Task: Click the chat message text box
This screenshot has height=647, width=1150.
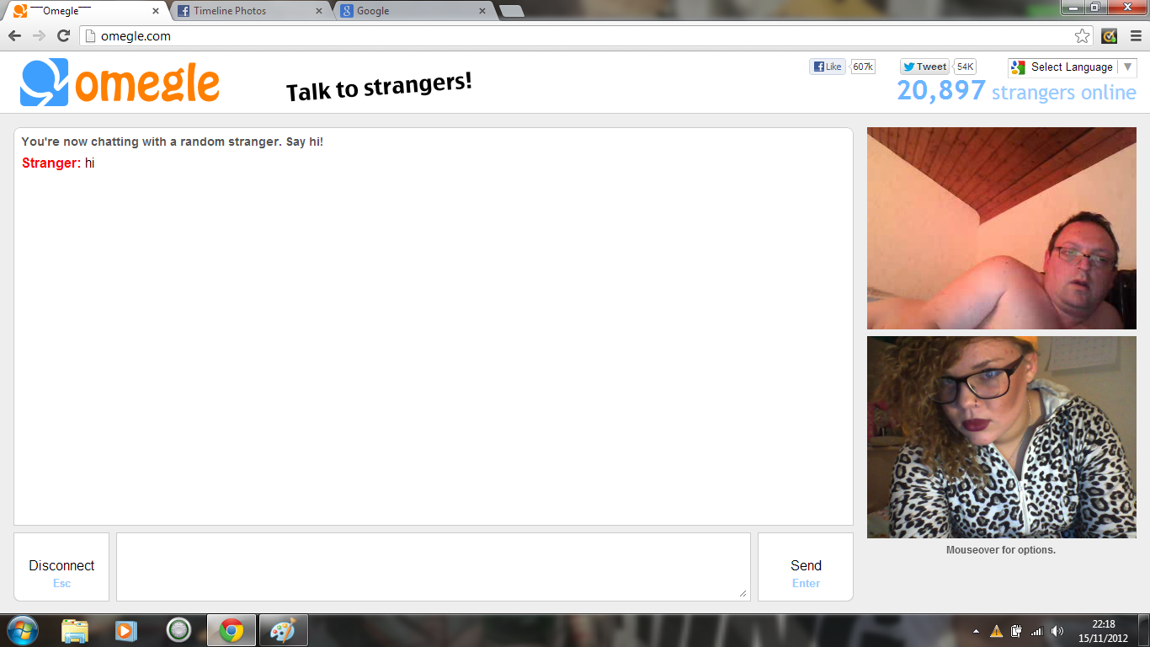Action: (433, 566)
